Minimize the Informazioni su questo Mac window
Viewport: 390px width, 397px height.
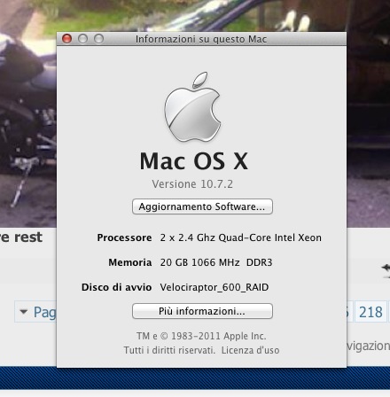pyautogui.click(x=82, y=38)
